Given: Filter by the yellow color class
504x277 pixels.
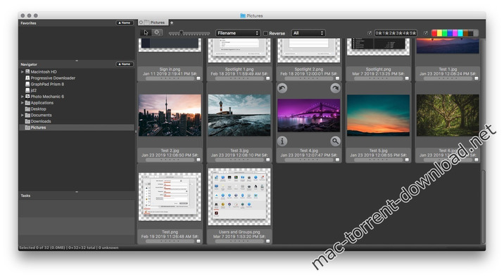Looking at the screenshot, I should coord(439,33).
